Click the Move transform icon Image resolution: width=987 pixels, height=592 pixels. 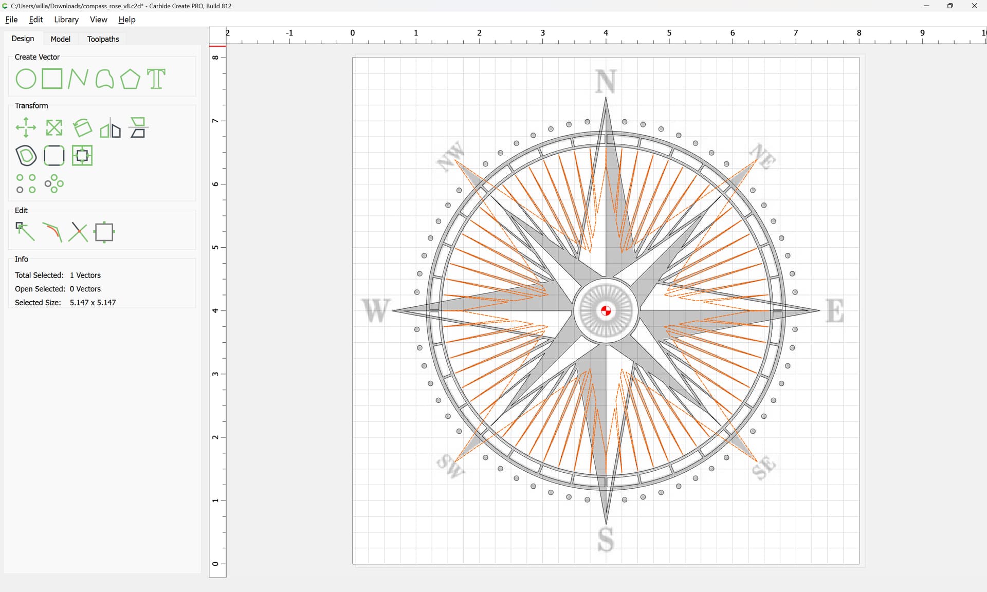26,127
